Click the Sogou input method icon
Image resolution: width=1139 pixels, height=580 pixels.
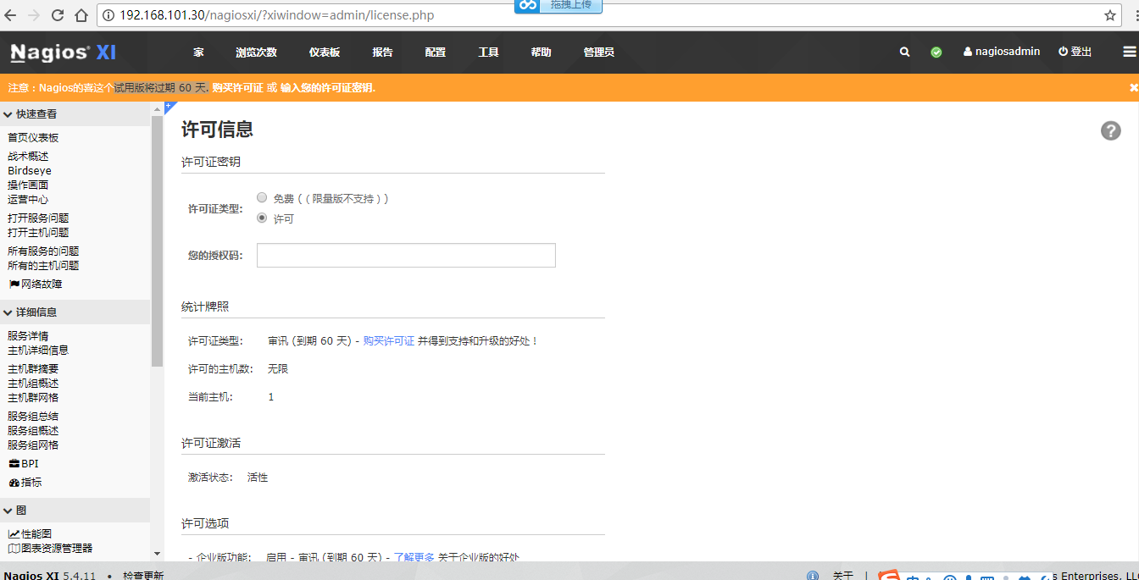(x=889, y=575)
